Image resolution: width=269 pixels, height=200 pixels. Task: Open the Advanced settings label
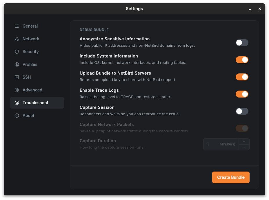(32, 90)
